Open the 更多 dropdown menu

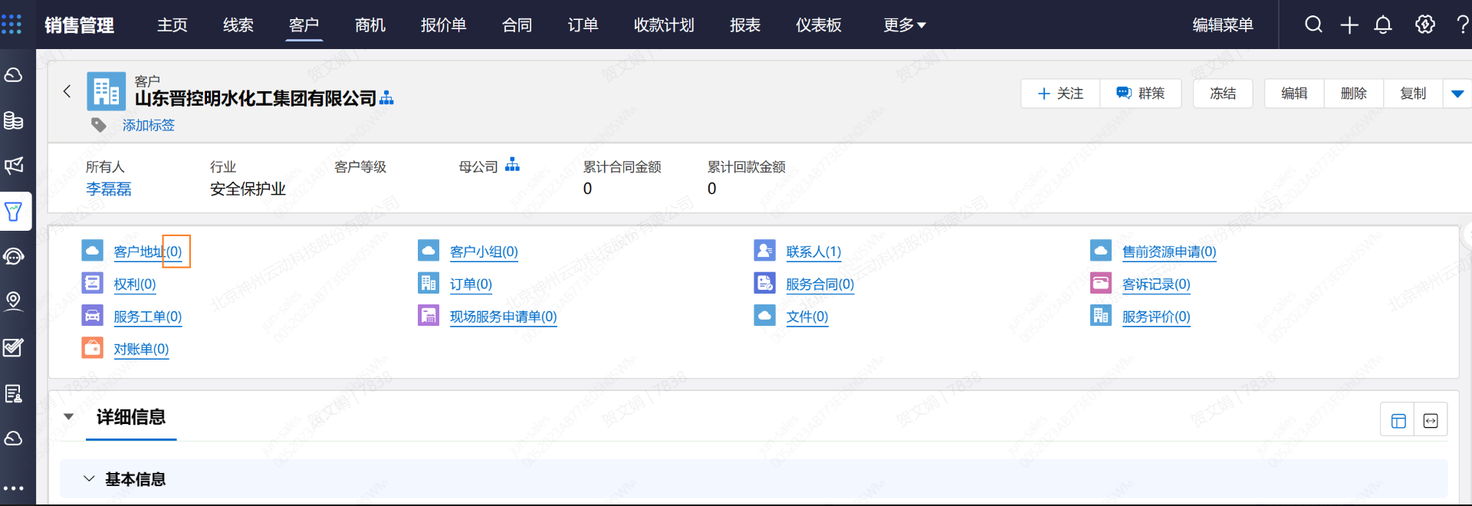(x=905, y=25)
